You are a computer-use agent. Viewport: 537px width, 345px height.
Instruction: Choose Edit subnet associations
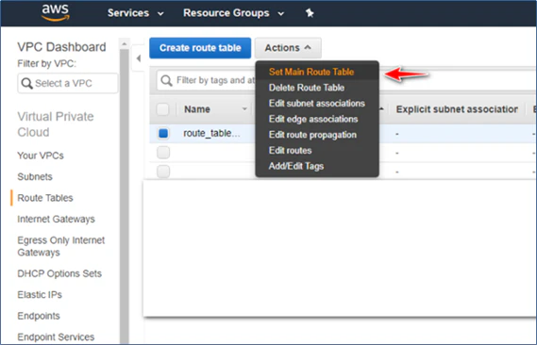coord(317,104)
